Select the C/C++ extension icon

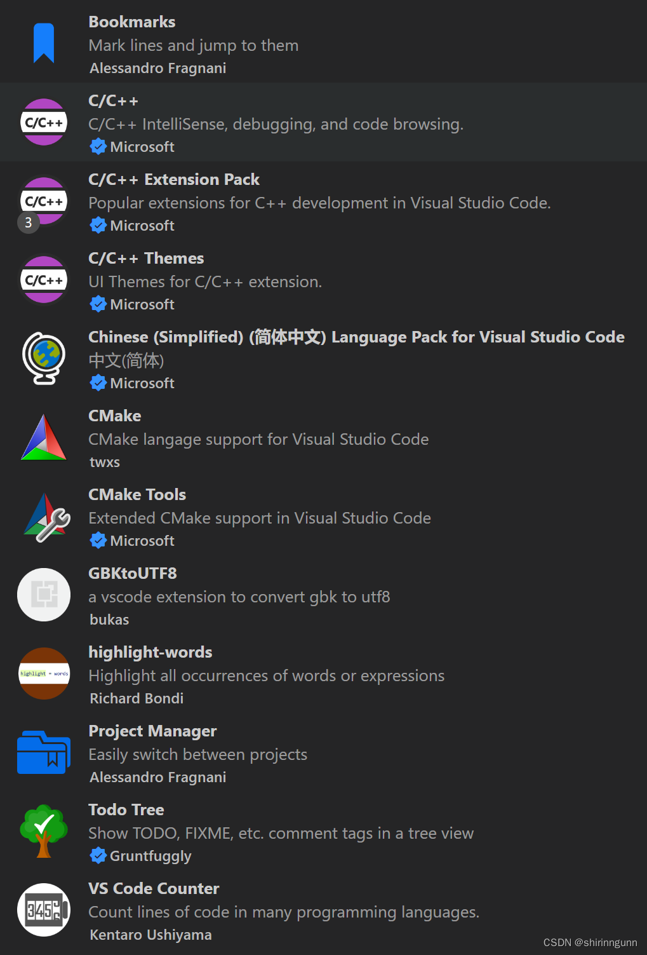[x=43, y=122]
